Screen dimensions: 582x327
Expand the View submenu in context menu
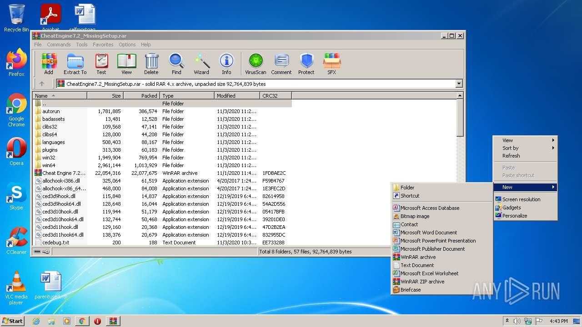point(526,140)
